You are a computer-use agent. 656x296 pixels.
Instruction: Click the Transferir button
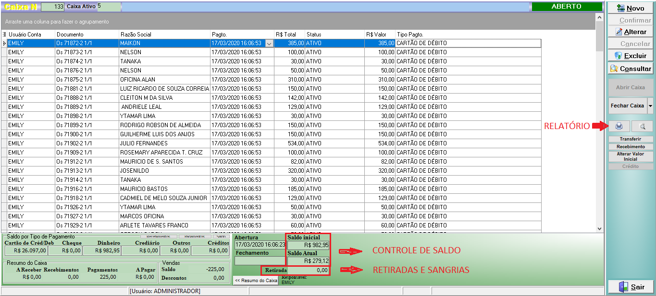(631, 139)
